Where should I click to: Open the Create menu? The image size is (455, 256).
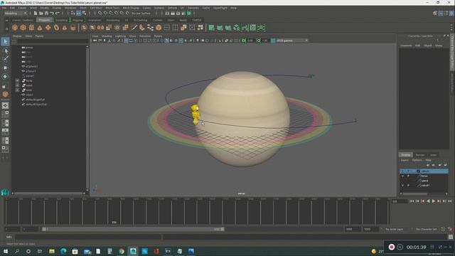[22, 8]
